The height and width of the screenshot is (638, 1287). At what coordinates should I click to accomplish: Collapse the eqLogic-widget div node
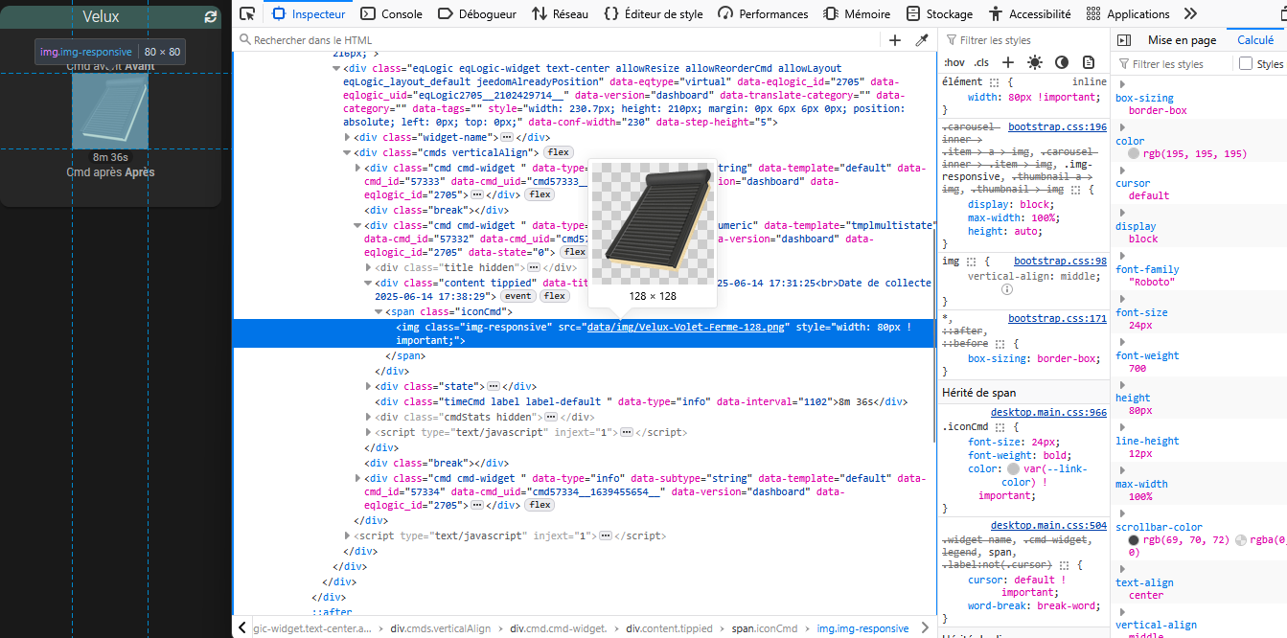[336, 69]
